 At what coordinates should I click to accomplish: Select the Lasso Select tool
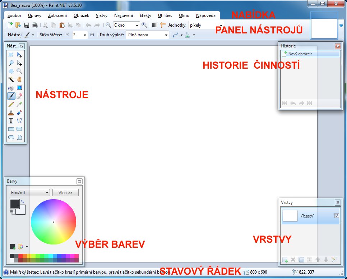pyautogui.click(x=11, y=63)
